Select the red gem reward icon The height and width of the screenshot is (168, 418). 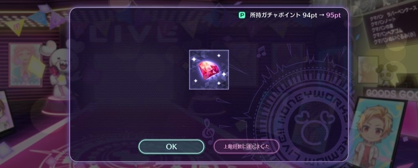coord(209,70)
